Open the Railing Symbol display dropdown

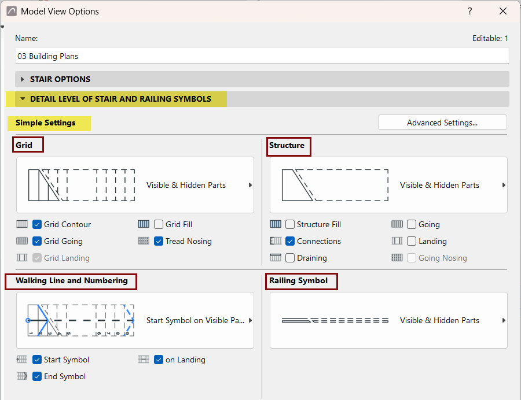pyautogui.click(x=388, y=320)
